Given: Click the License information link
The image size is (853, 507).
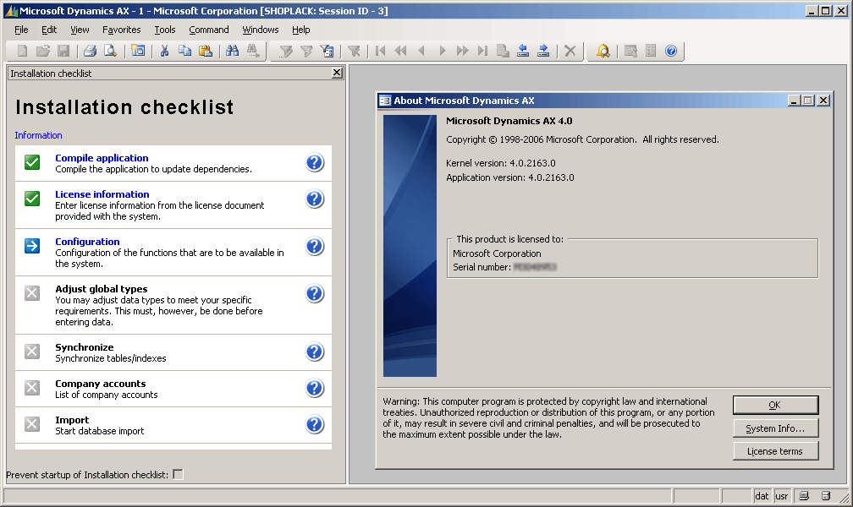Looking at the screenshot, I should click(102, 194).
